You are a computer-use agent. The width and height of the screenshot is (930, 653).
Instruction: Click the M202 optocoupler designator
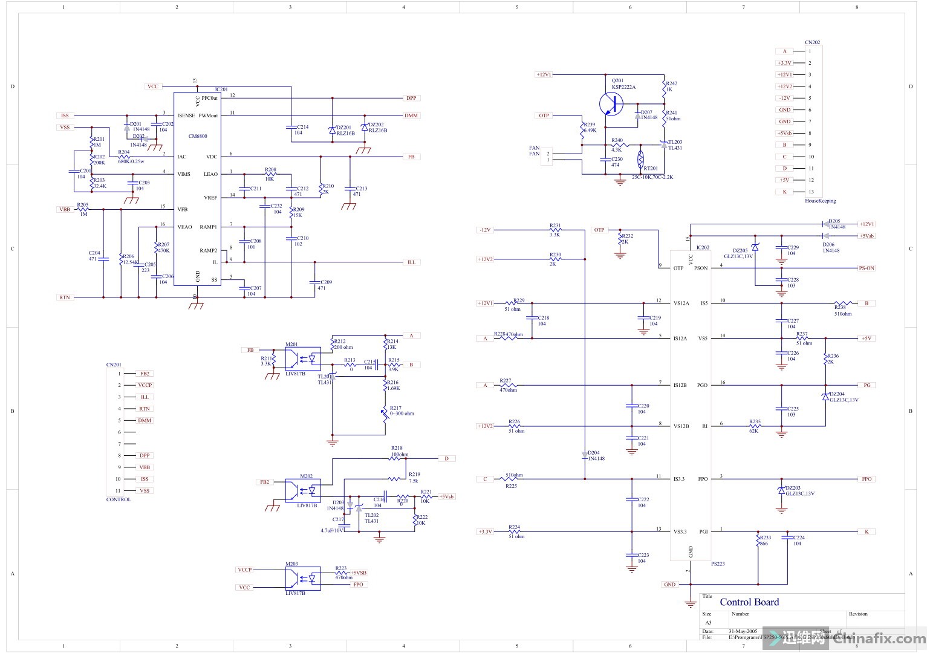[306, 476]
